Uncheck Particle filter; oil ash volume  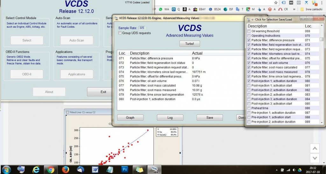[x=249, y=63]
